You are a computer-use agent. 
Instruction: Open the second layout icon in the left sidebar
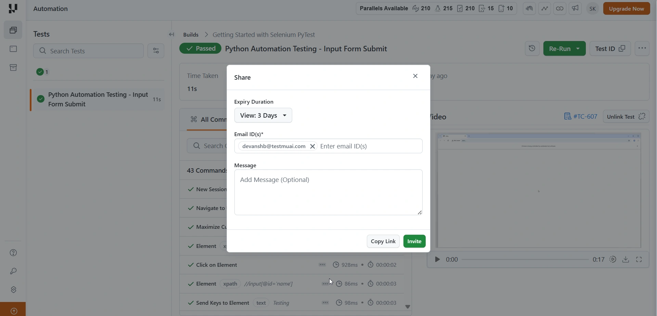13,49
